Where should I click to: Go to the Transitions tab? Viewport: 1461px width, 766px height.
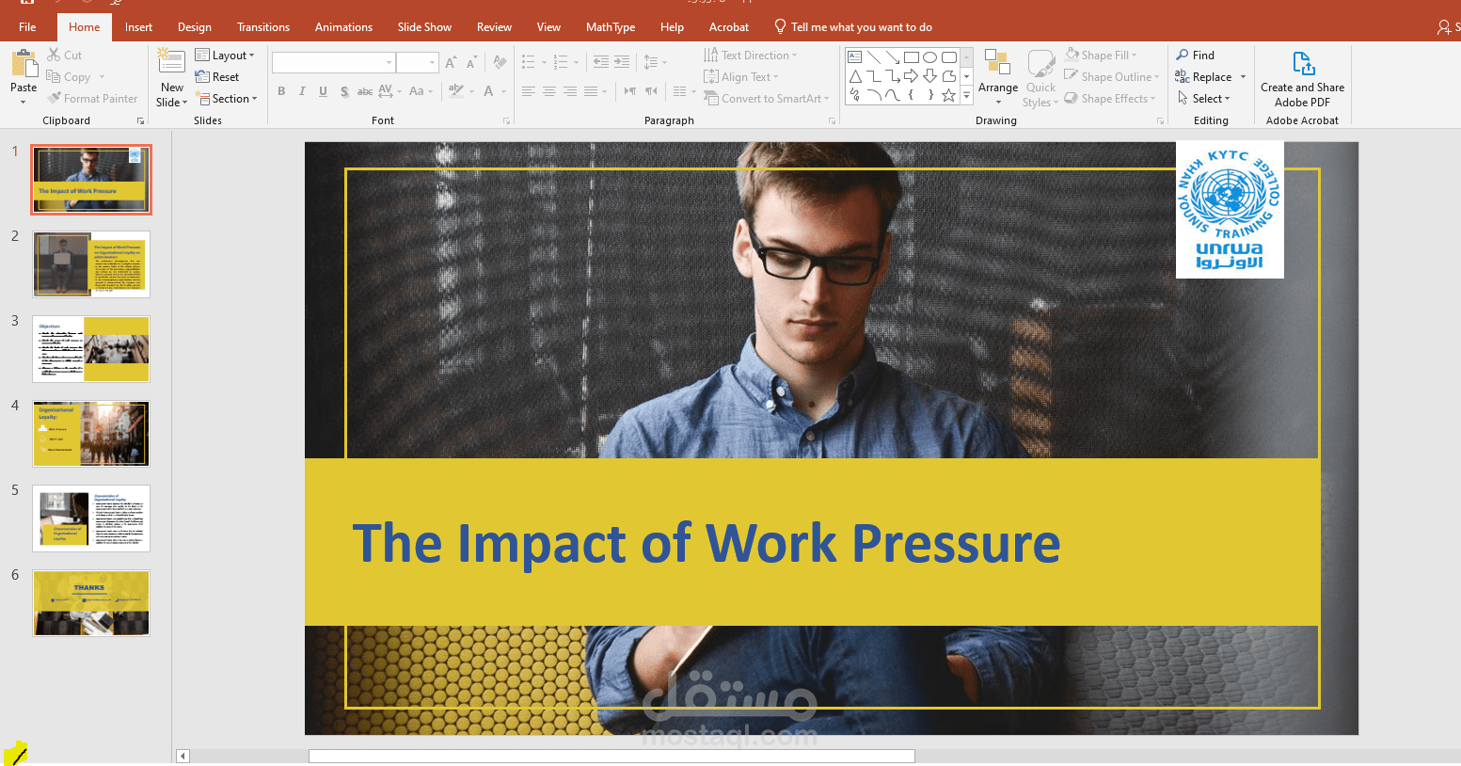click(x=263, y=27)
